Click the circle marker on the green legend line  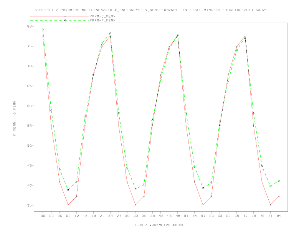point(65,20)
